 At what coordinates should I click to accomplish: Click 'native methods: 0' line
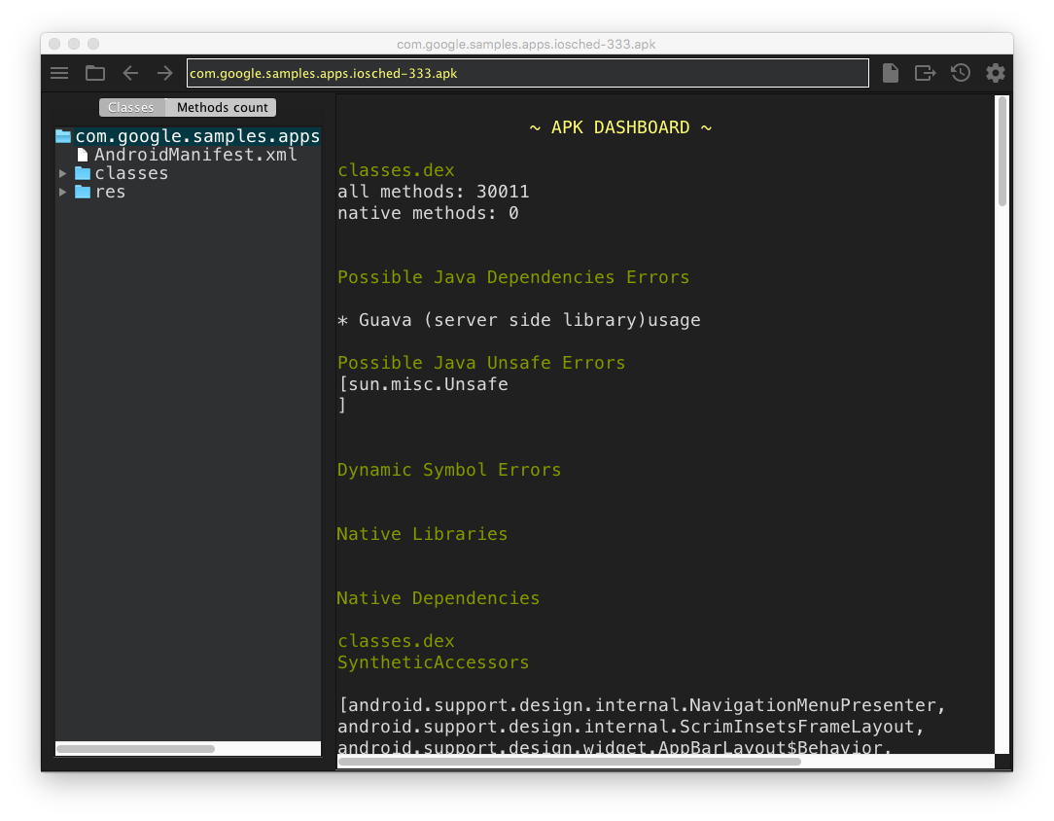[428, 214]
